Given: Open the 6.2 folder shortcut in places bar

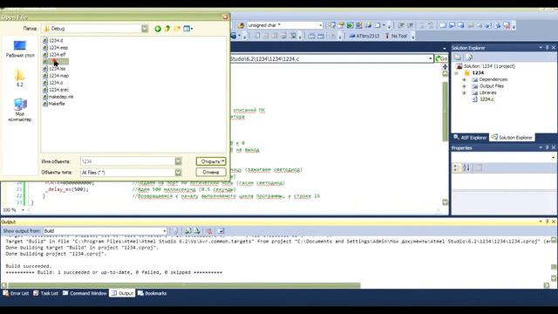Looking at the screenshot, I should pyautogui.click(x=20, y=78).
